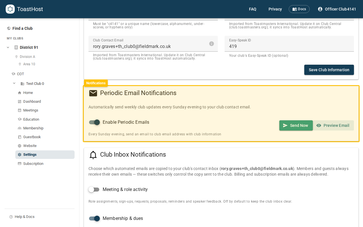Open the Subscription page

point(45,164)
